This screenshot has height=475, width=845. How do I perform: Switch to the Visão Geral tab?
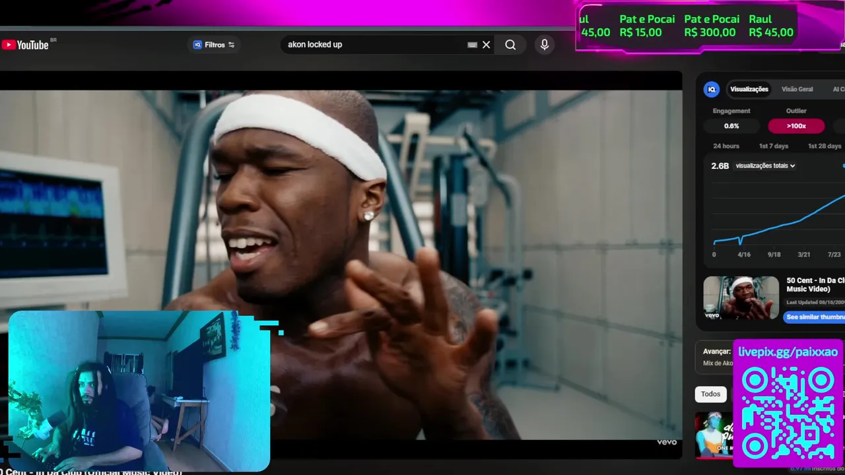tap(797, 89)
